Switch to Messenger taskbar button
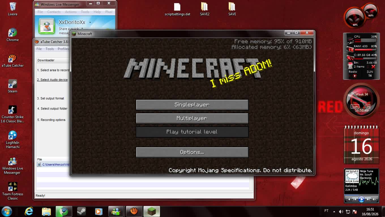This screenshot has width=385, height=217. click(116, 211)
